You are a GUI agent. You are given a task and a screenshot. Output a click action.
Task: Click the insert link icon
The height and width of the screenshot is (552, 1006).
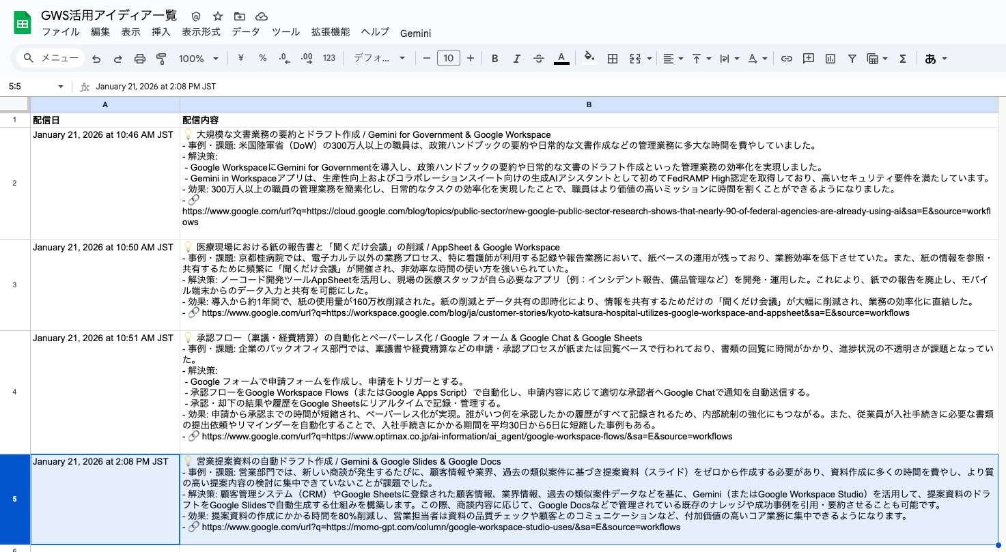tap(787, 59)
